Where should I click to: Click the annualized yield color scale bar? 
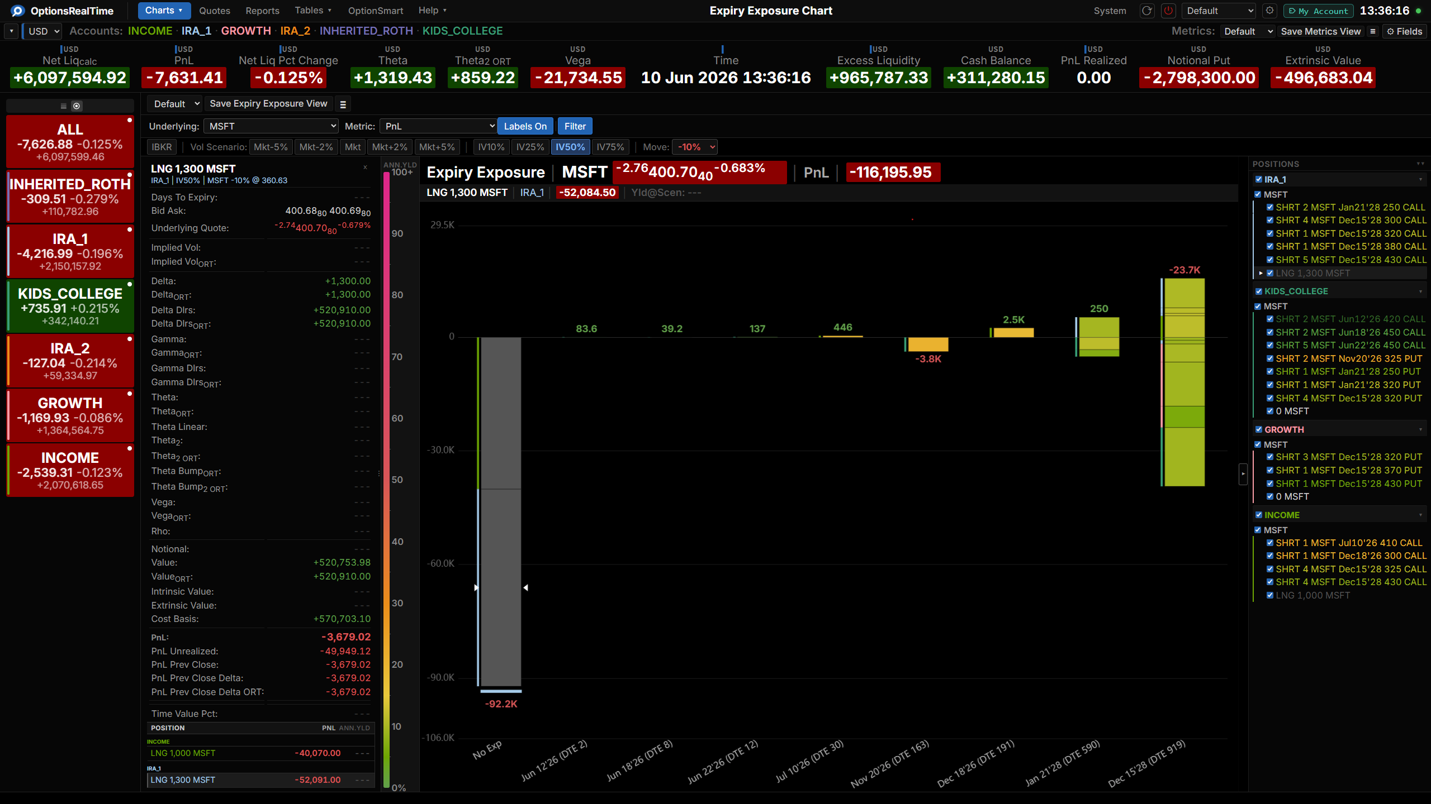point(386,480)
